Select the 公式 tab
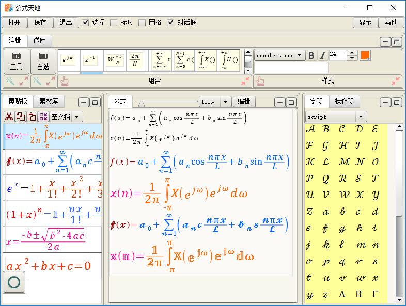 [120, 101]
